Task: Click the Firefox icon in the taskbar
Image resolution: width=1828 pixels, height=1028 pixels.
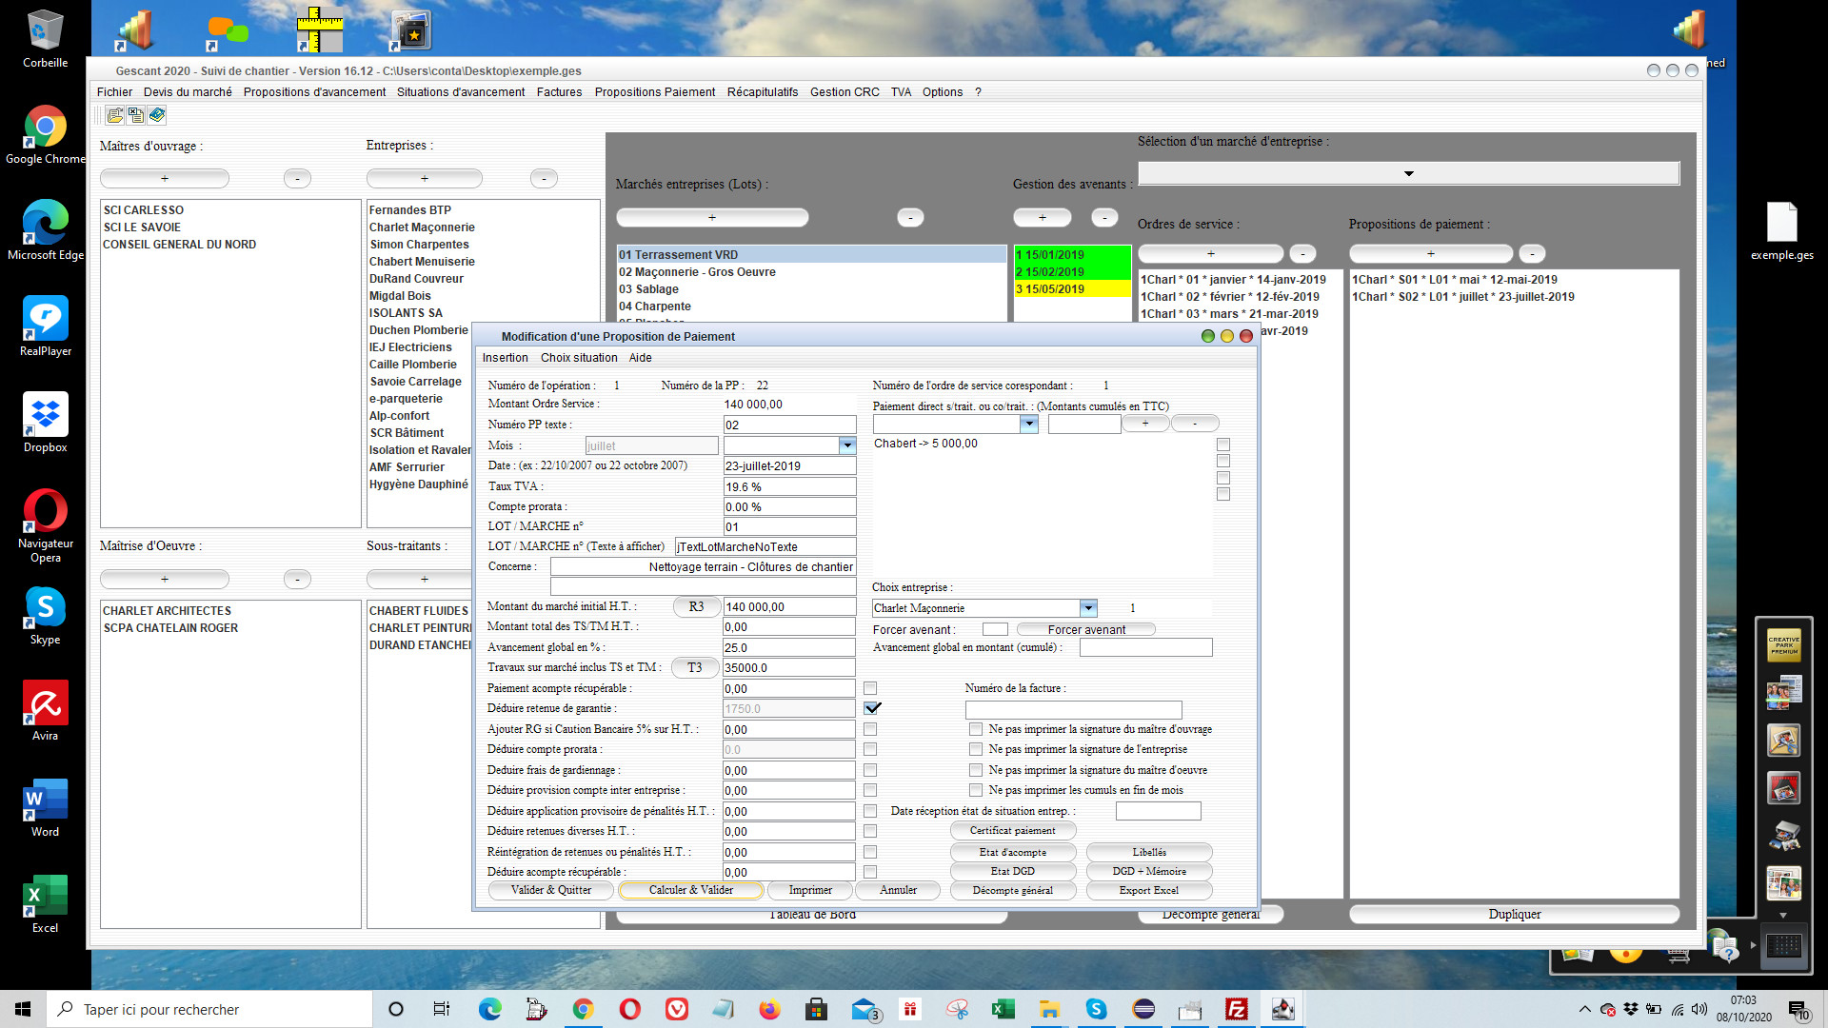Action: click(x=769, y=1009)
